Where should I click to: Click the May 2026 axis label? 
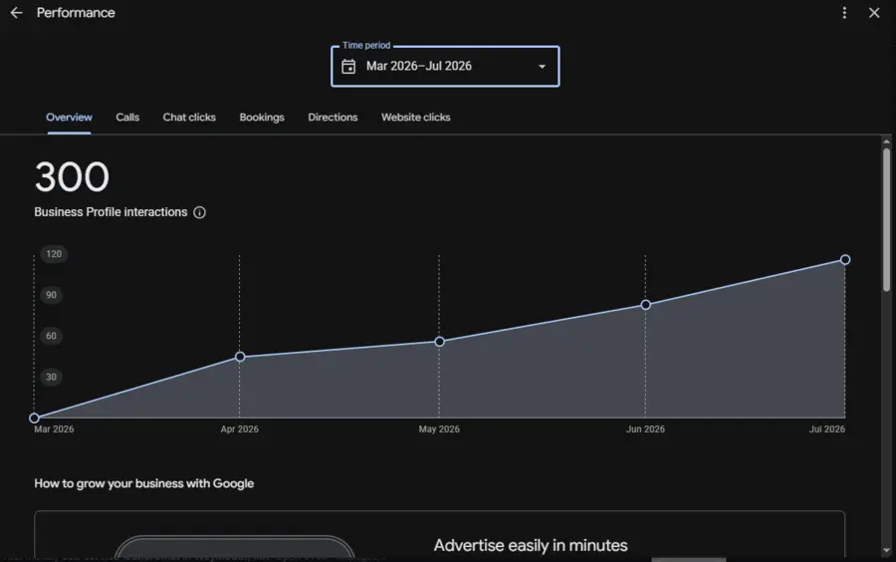tap(439, 428)
